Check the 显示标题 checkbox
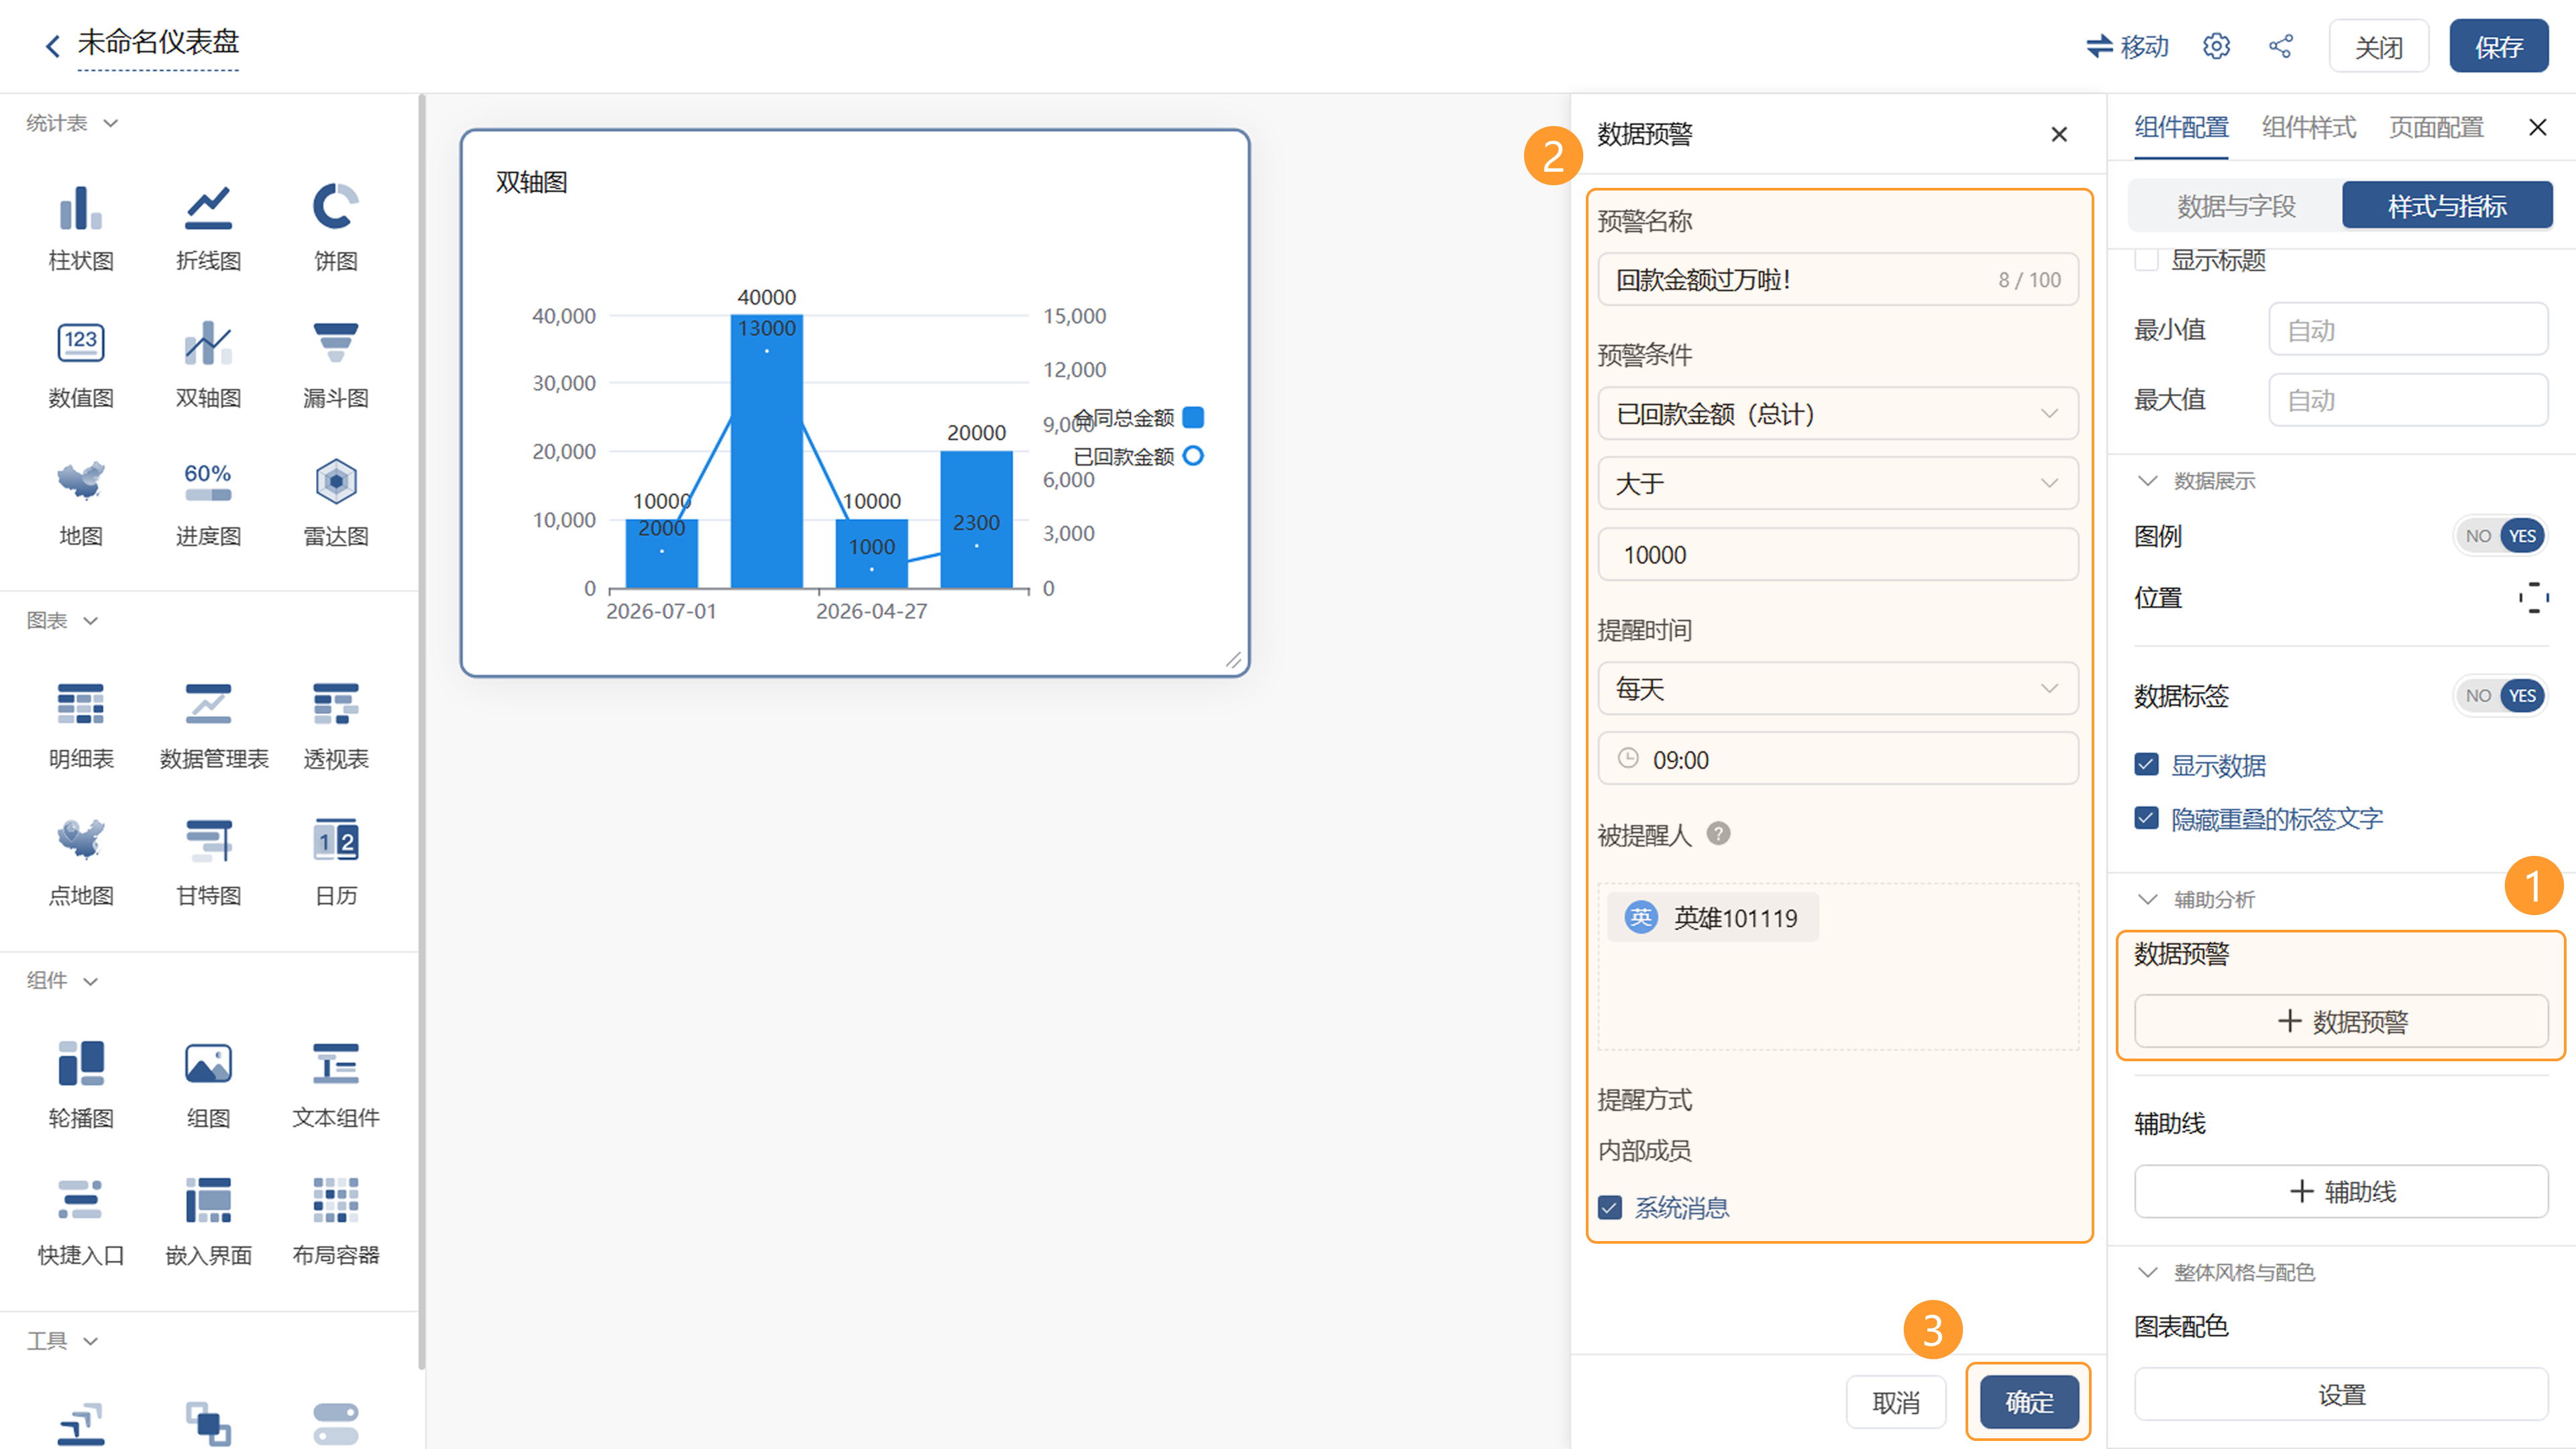The height and width of the screenshot is (1449, 2576). [x=2146, y=260]
